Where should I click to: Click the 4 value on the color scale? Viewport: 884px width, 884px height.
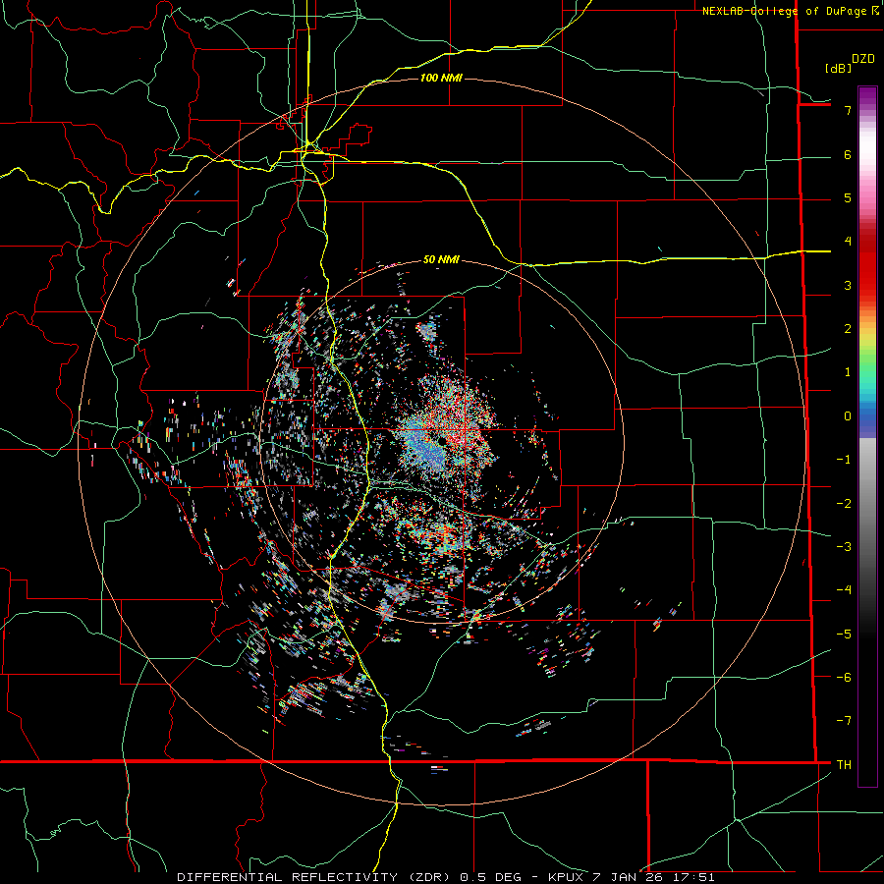pyautogui.click(x=848, y=242)
